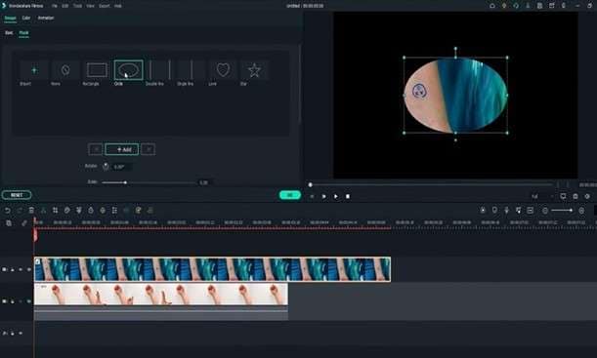Click the Rotate dial knob
The height and width of the screenshot is (358, 597).
click(x=106, y=167)
